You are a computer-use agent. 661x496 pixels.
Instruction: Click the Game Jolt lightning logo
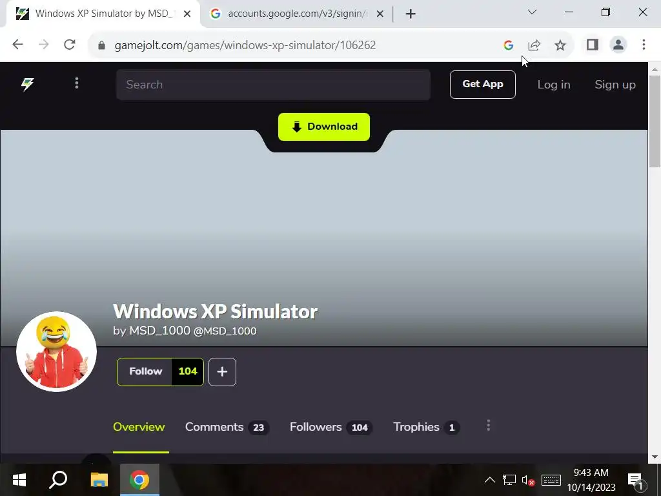click(28, 85)
